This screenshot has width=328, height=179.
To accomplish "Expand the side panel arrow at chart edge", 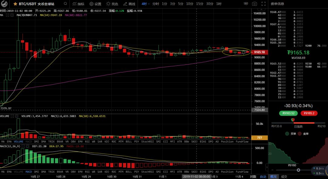I will pos(267,167).
